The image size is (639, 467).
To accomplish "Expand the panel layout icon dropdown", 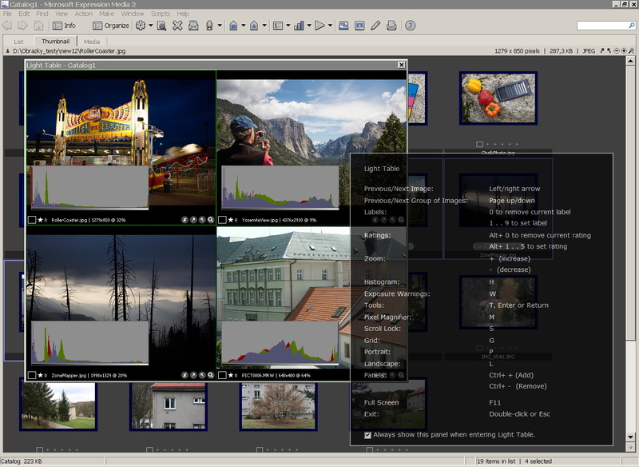I will pos(288,26).
